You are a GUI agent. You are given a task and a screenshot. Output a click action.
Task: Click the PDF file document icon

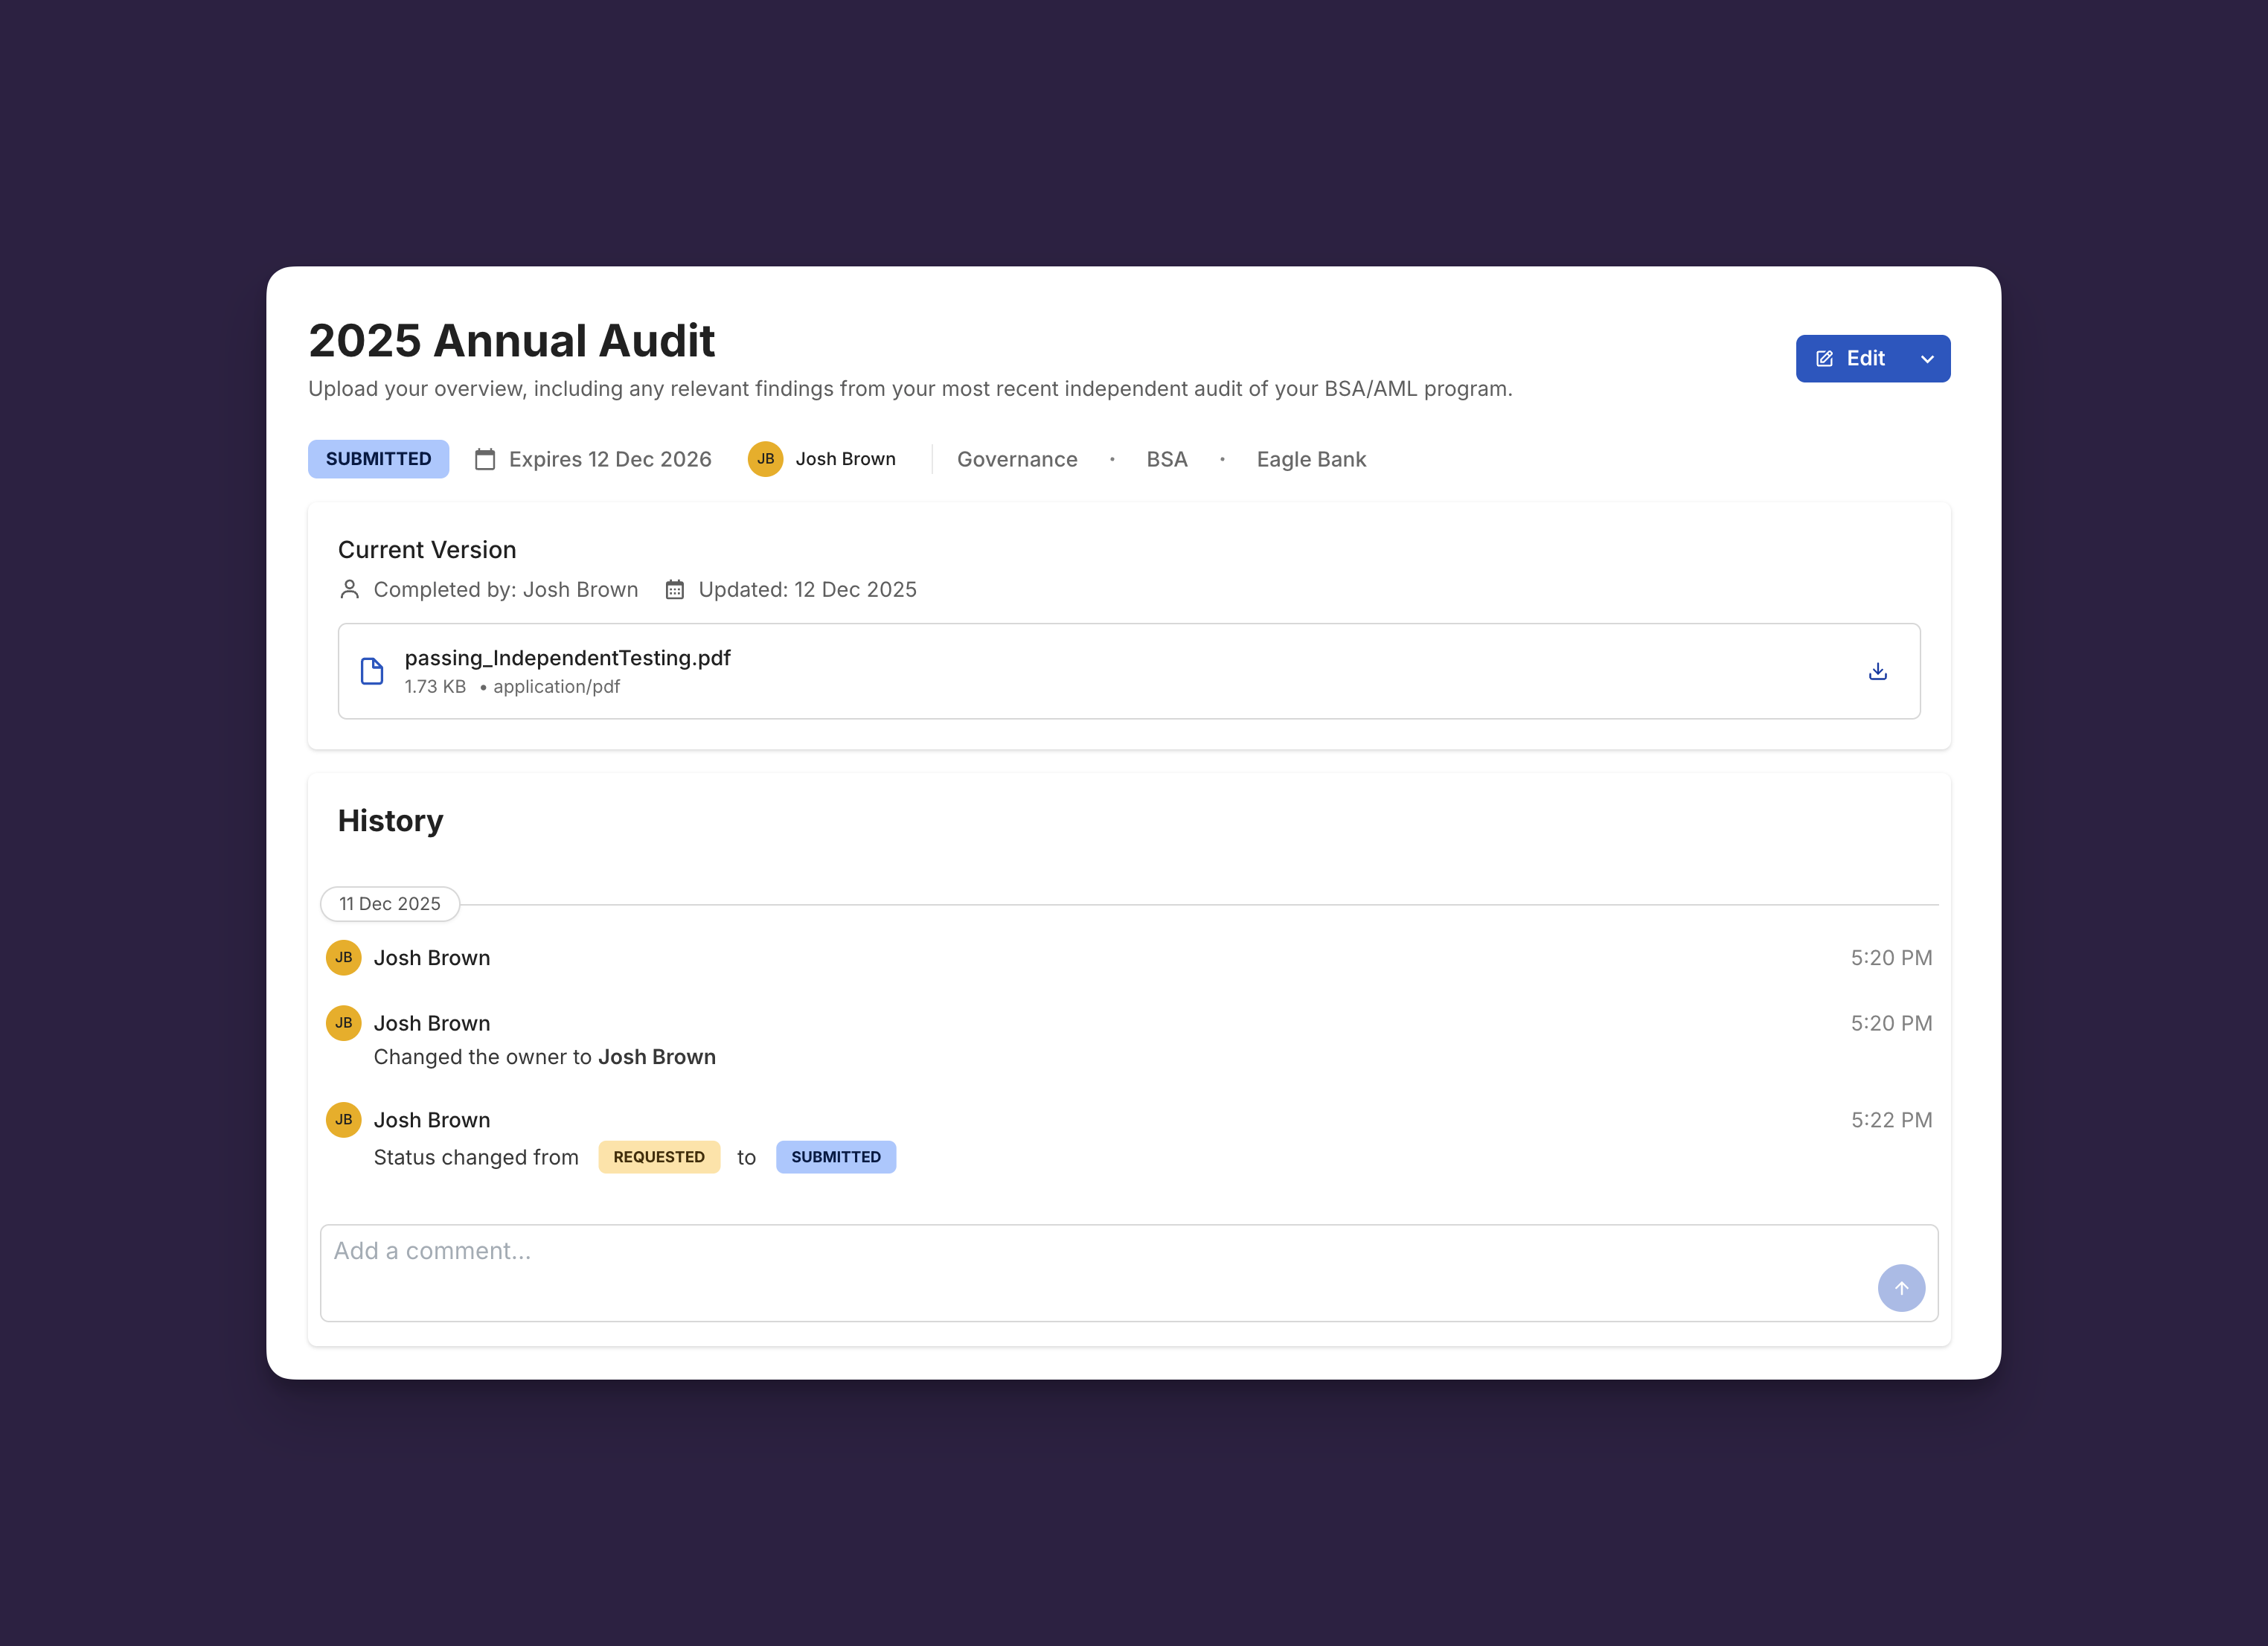coord(372,671)
